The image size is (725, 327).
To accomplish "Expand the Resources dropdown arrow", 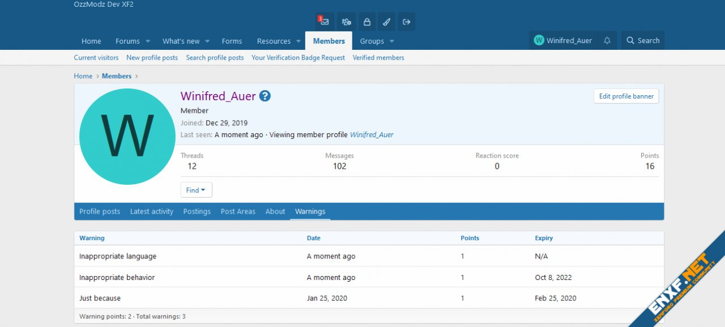I will pyautogui.click(x=298, y=41).
